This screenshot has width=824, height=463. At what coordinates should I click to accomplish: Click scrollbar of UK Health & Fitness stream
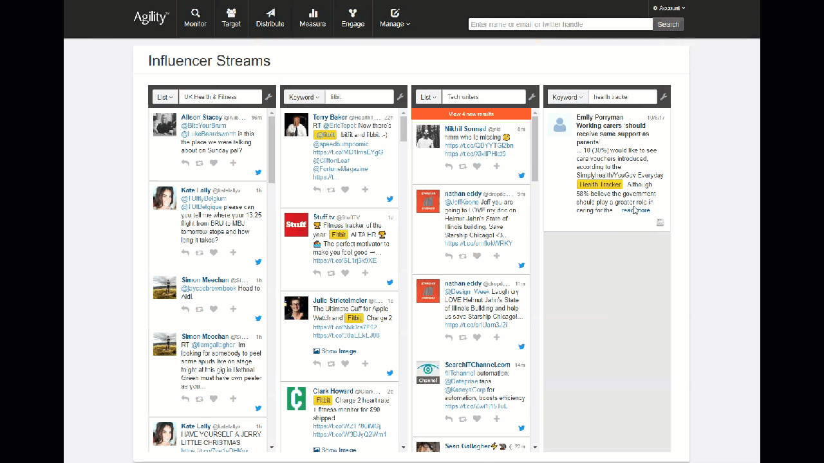272,151
